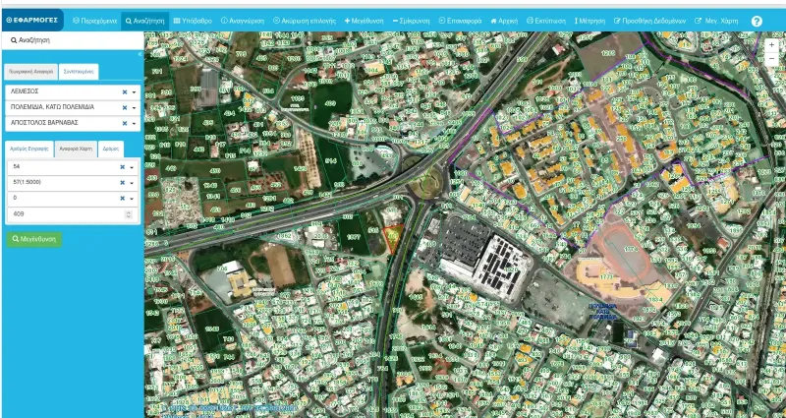Viewport: 786px width, 418px height.
Task: Clear the block value 0
Action: coord(122,199)
